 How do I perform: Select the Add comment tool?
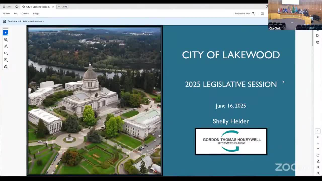tap(6, 39)
